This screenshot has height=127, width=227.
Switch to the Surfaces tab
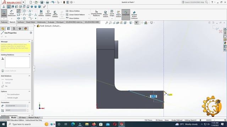[21, 22]
